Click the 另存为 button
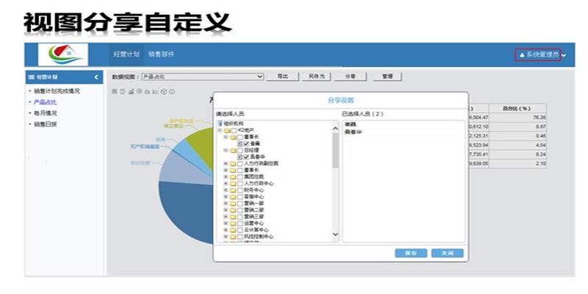 pyautogui.click(x=316, y=76)
